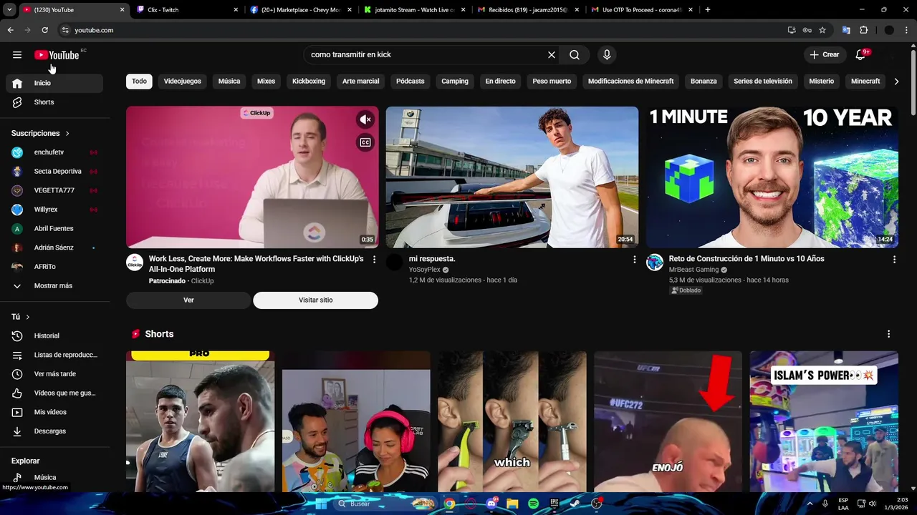Expand Mostrar más subscriptions
Image resolution: width=917 pixels, height=515 pixels.
click(x=54, y=285)
